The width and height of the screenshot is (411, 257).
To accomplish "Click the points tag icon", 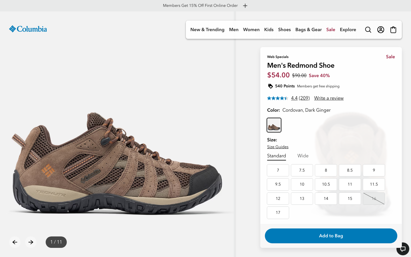I will pyautogui.click(x=270, y=86).
